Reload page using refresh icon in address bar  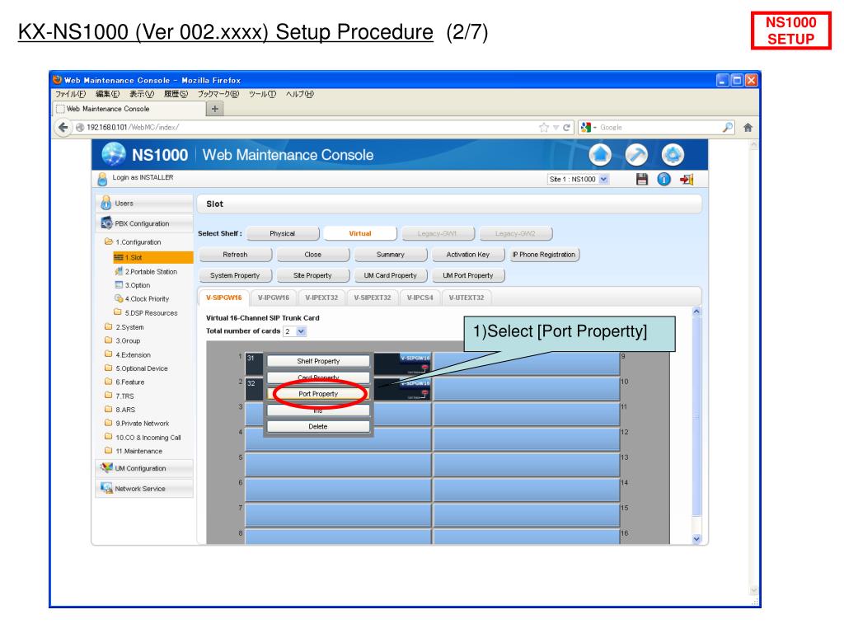coord(566,128)
